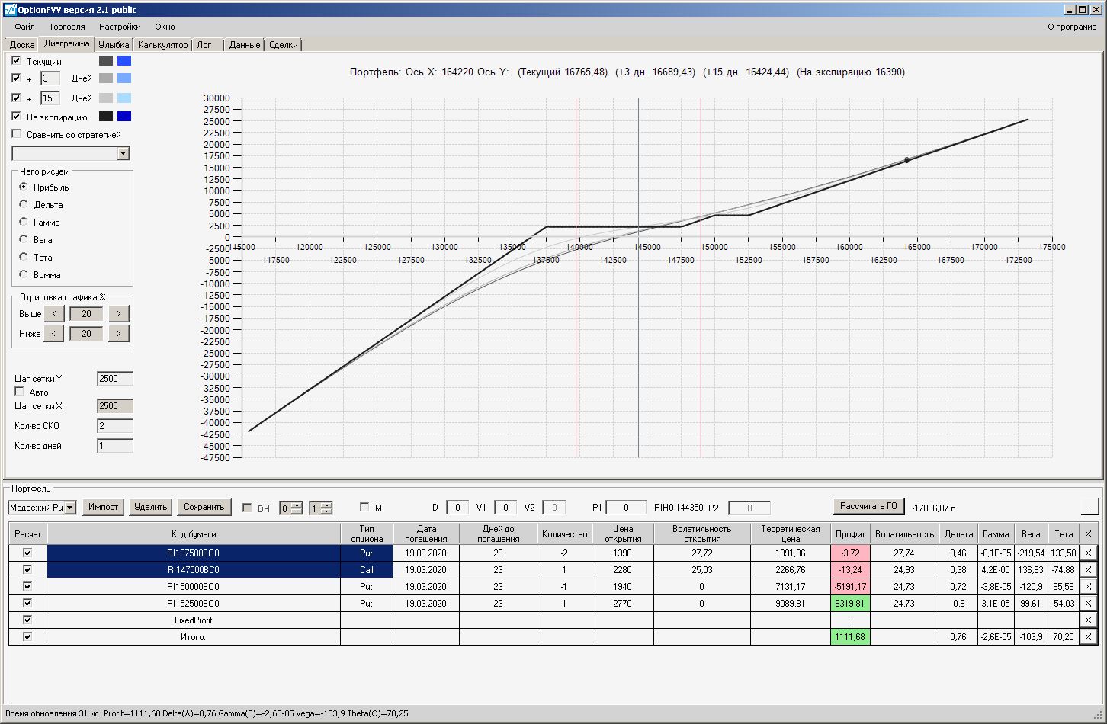Switch to the Сделки tab

click(x=284, y=45)
